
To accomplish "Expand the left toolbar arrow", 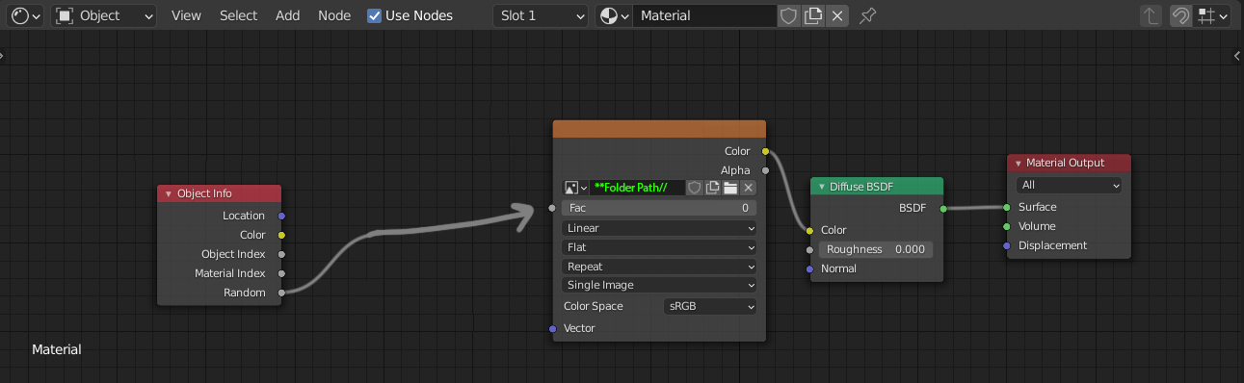I will tap(3, 57).
